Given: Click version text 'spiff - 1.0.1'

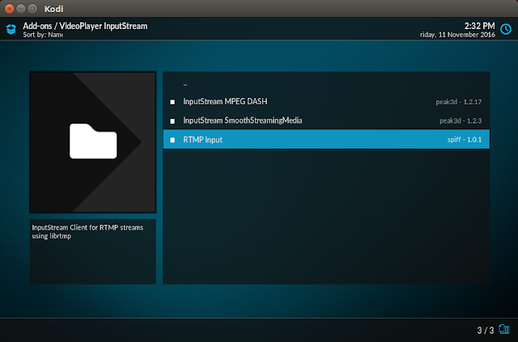Looking at the screenshot, I should pyautogui.click(x=465, y=140).
